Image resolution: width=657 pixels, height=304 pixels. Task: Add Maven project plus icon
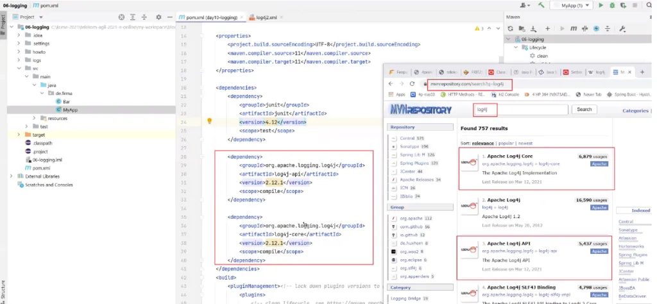pyautogui.click(x=547, y=28)
